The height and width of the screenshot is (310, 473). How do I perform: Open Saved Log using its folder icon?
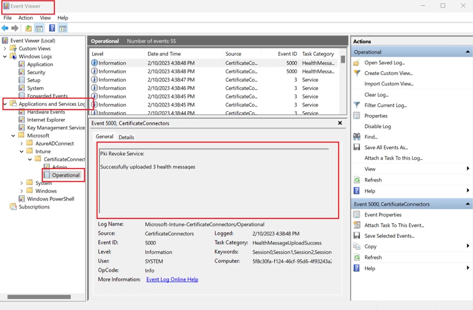[x=356, y=62]
